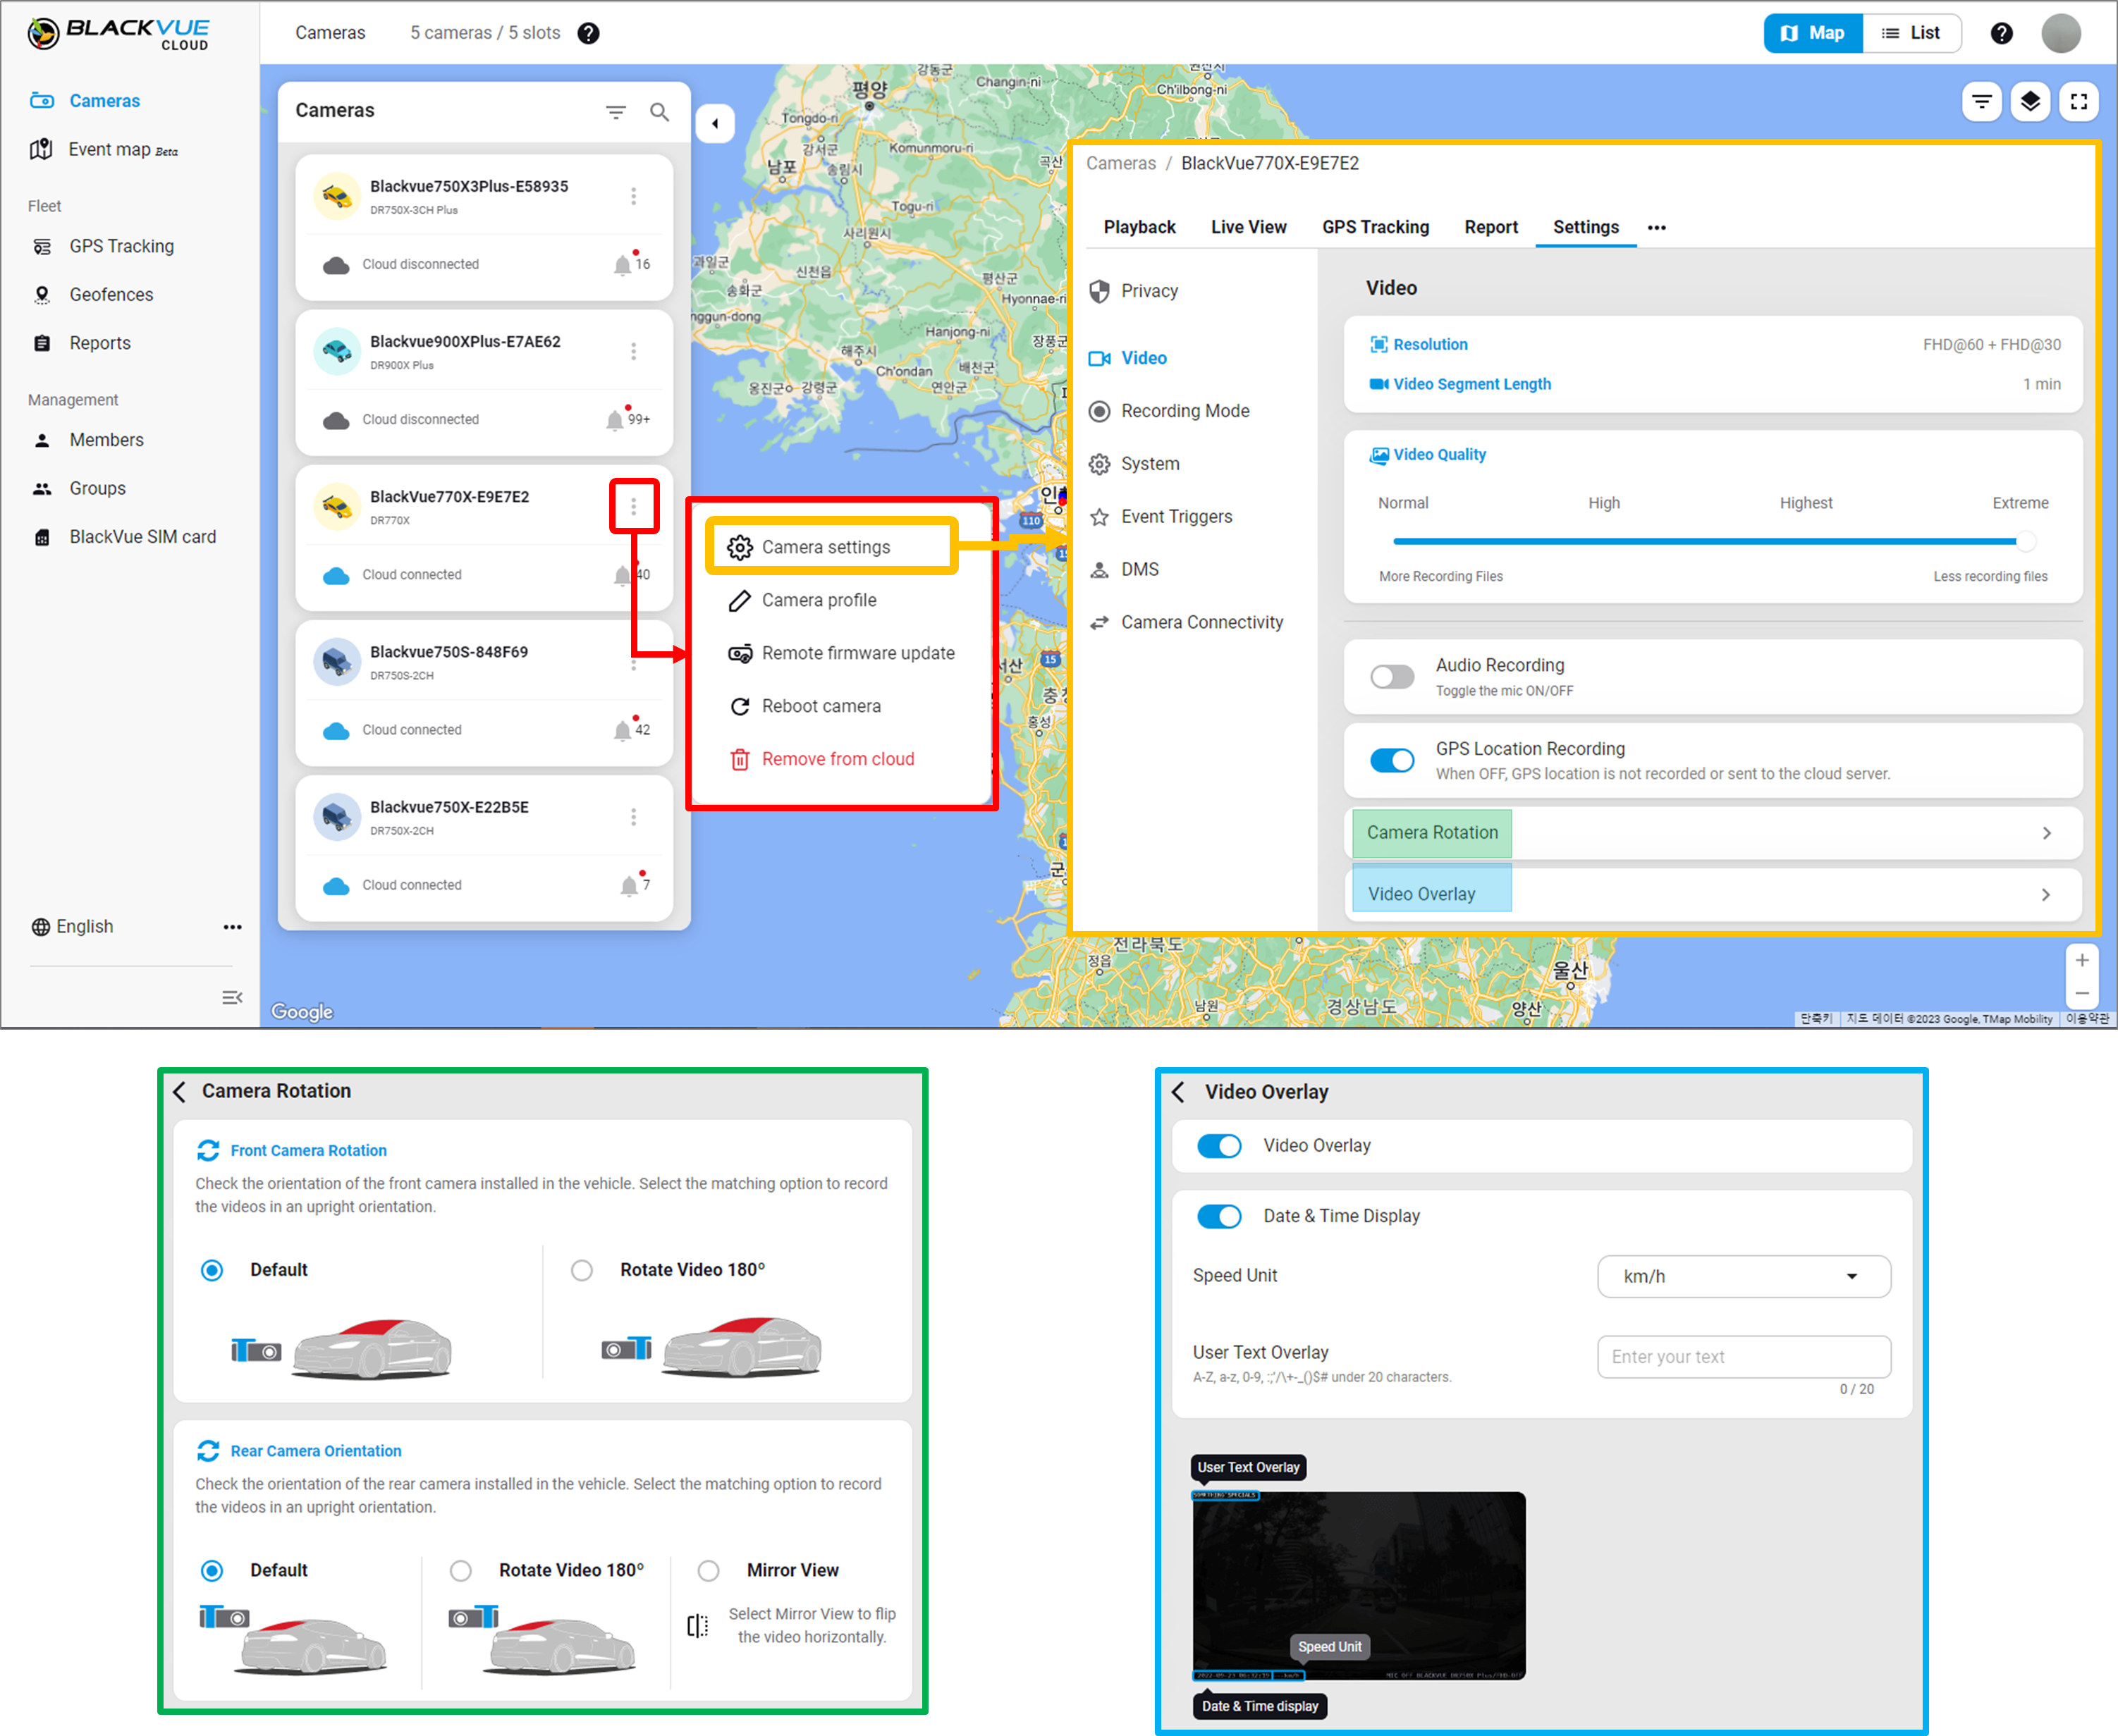
Task: Open the map layers icon
Action: tap(2030, 101)
